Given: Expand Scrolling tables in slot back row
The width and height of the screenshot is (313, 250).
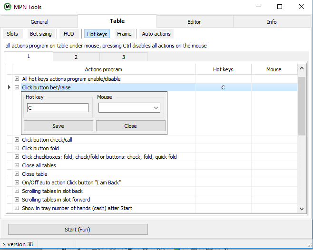Looking at the screenshot, I should click(x=17, y=191).
